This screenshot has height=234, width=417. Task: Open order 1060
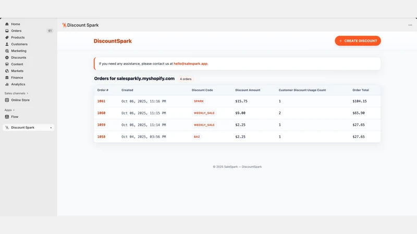click(x=101, y=113)
